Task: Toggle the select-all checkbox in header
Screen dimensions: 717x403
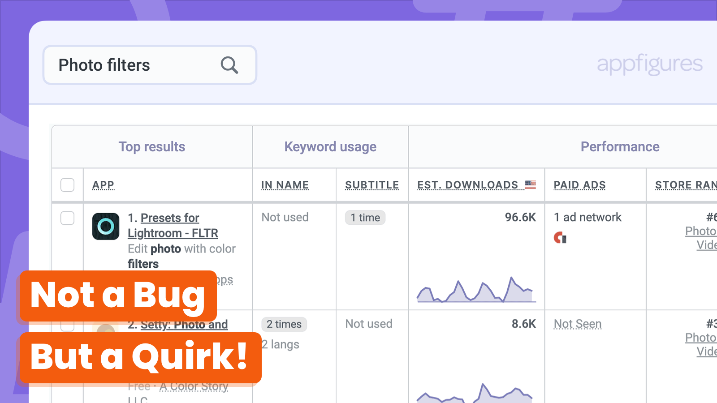Action: 67,185
